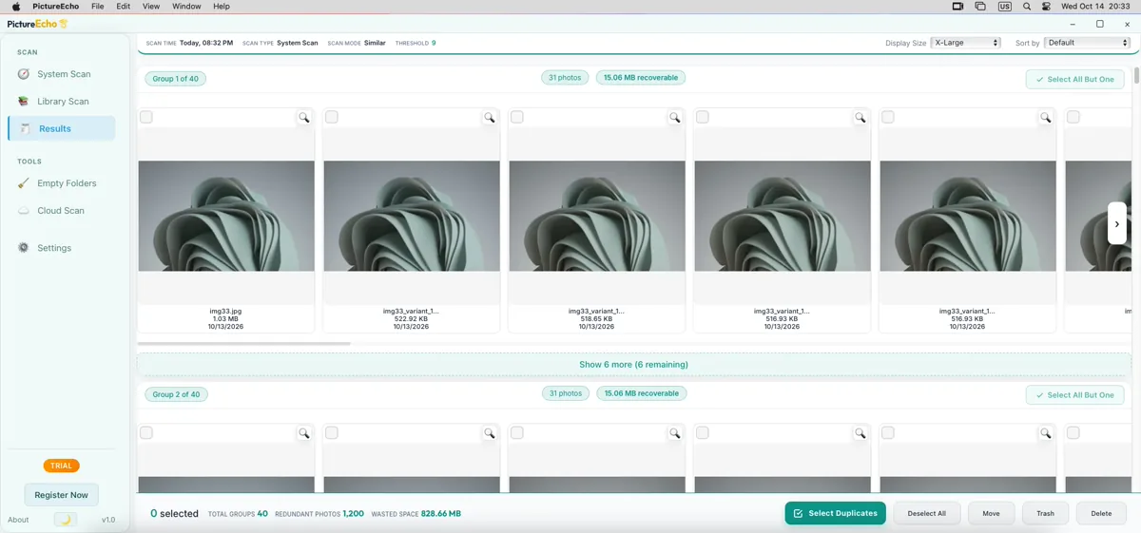Open Settings from the sidebar
The height and width of the screenshot is (533, 1141).
(62, 248)
